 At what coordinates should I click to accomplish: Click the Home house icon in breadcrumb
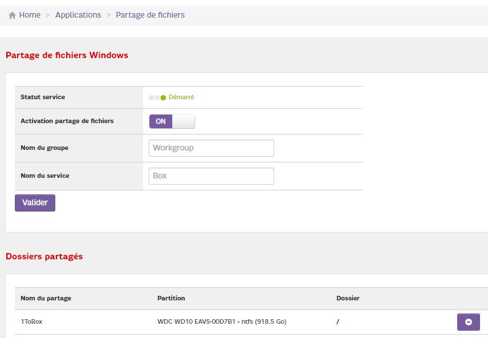tap(12, 15)
